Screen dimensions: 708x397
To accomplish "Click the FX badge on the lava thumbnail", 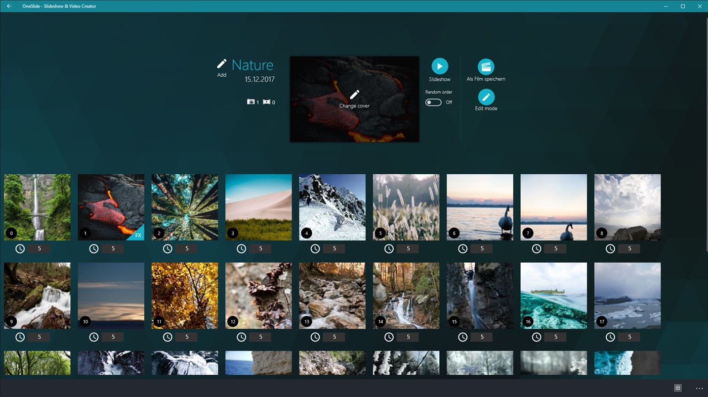I will click(x=138, y=235).
